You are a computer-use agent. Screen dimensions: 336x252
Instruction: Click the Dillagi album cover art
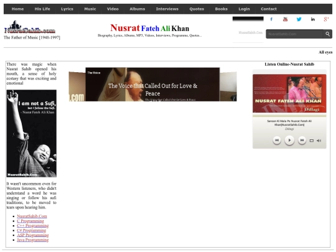[x=289, y=93]
